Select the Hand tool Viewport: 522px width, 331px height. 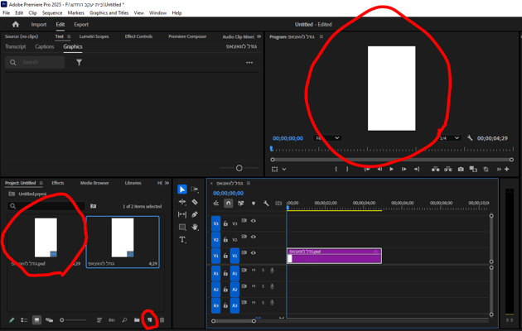pos(195,227)
